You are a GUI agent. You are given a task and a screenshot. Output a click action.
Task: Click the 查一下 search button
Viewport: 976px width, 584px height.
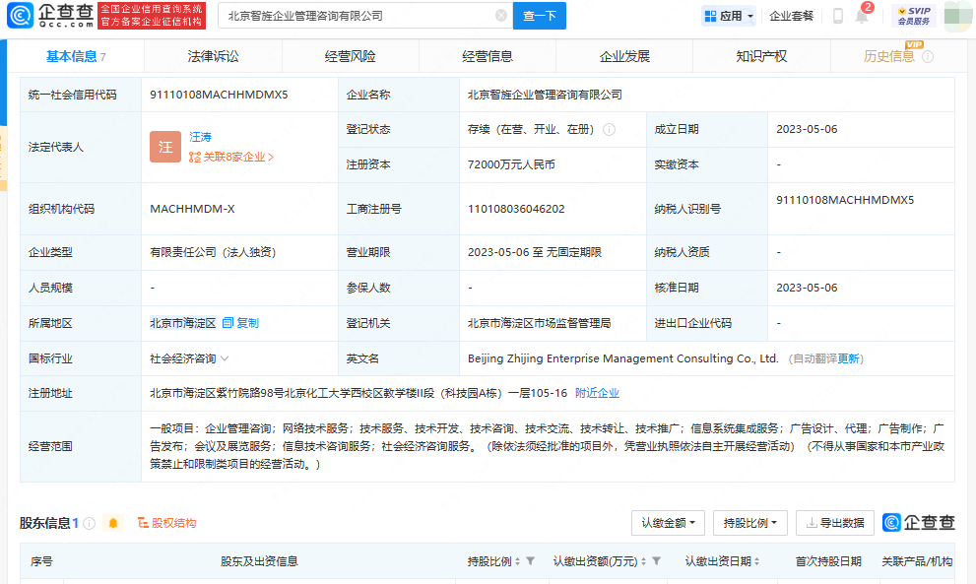pos(539,16)
